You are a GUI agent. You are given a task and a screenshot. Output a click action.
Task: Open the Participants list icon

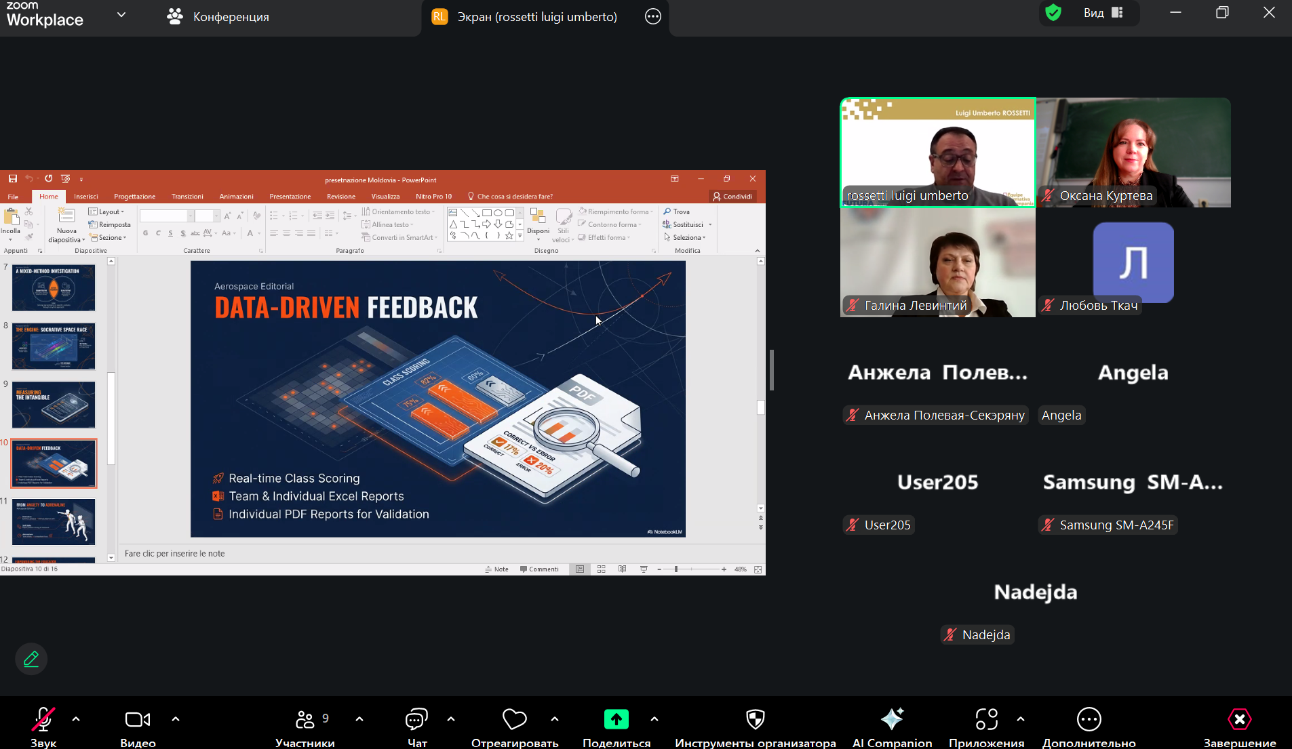click(x=305, y=719)
